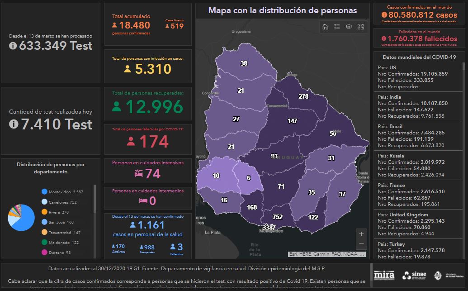Open the map layers icon
Viewport: 468px width, 291px height.
pyautogui.click(x=349, y=27)
